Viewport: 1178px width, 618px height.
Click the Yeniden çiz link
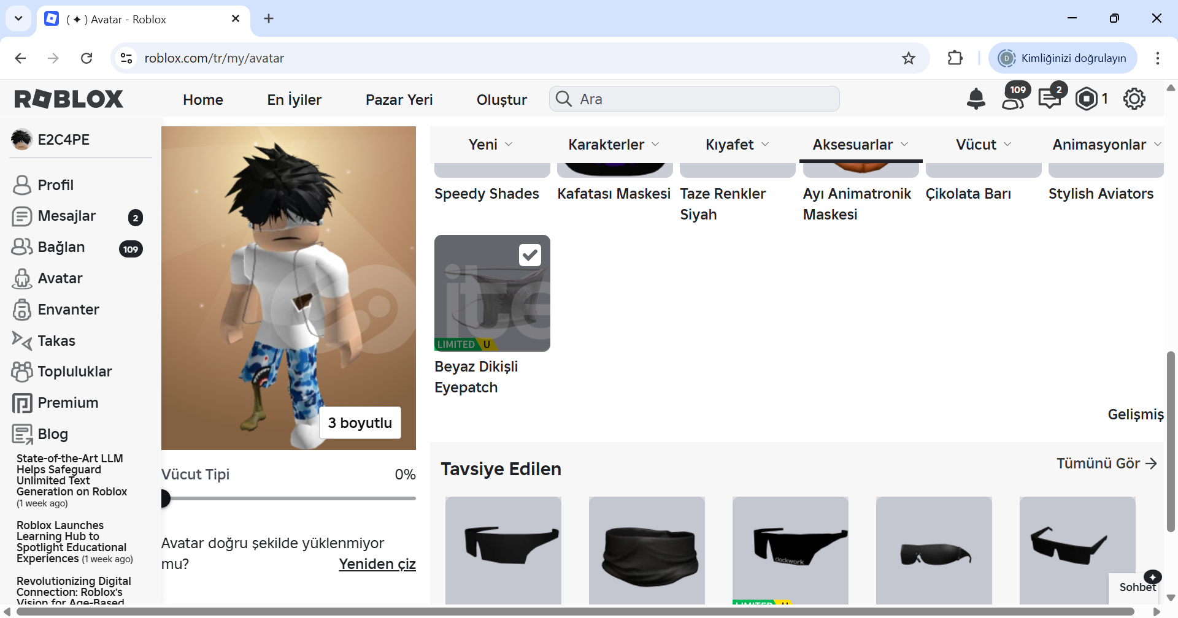tap(377, 564)
